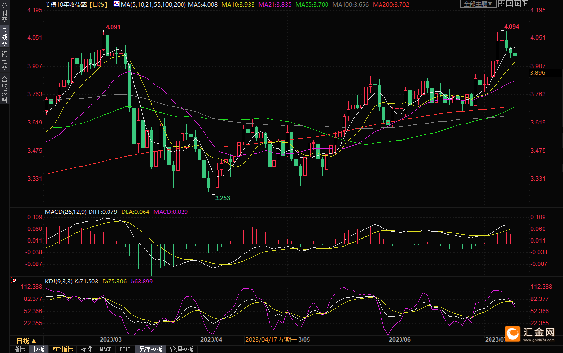Open the 全部主题 theme dropdown
This screenshot has height=353, width=563.
[478, 4]
